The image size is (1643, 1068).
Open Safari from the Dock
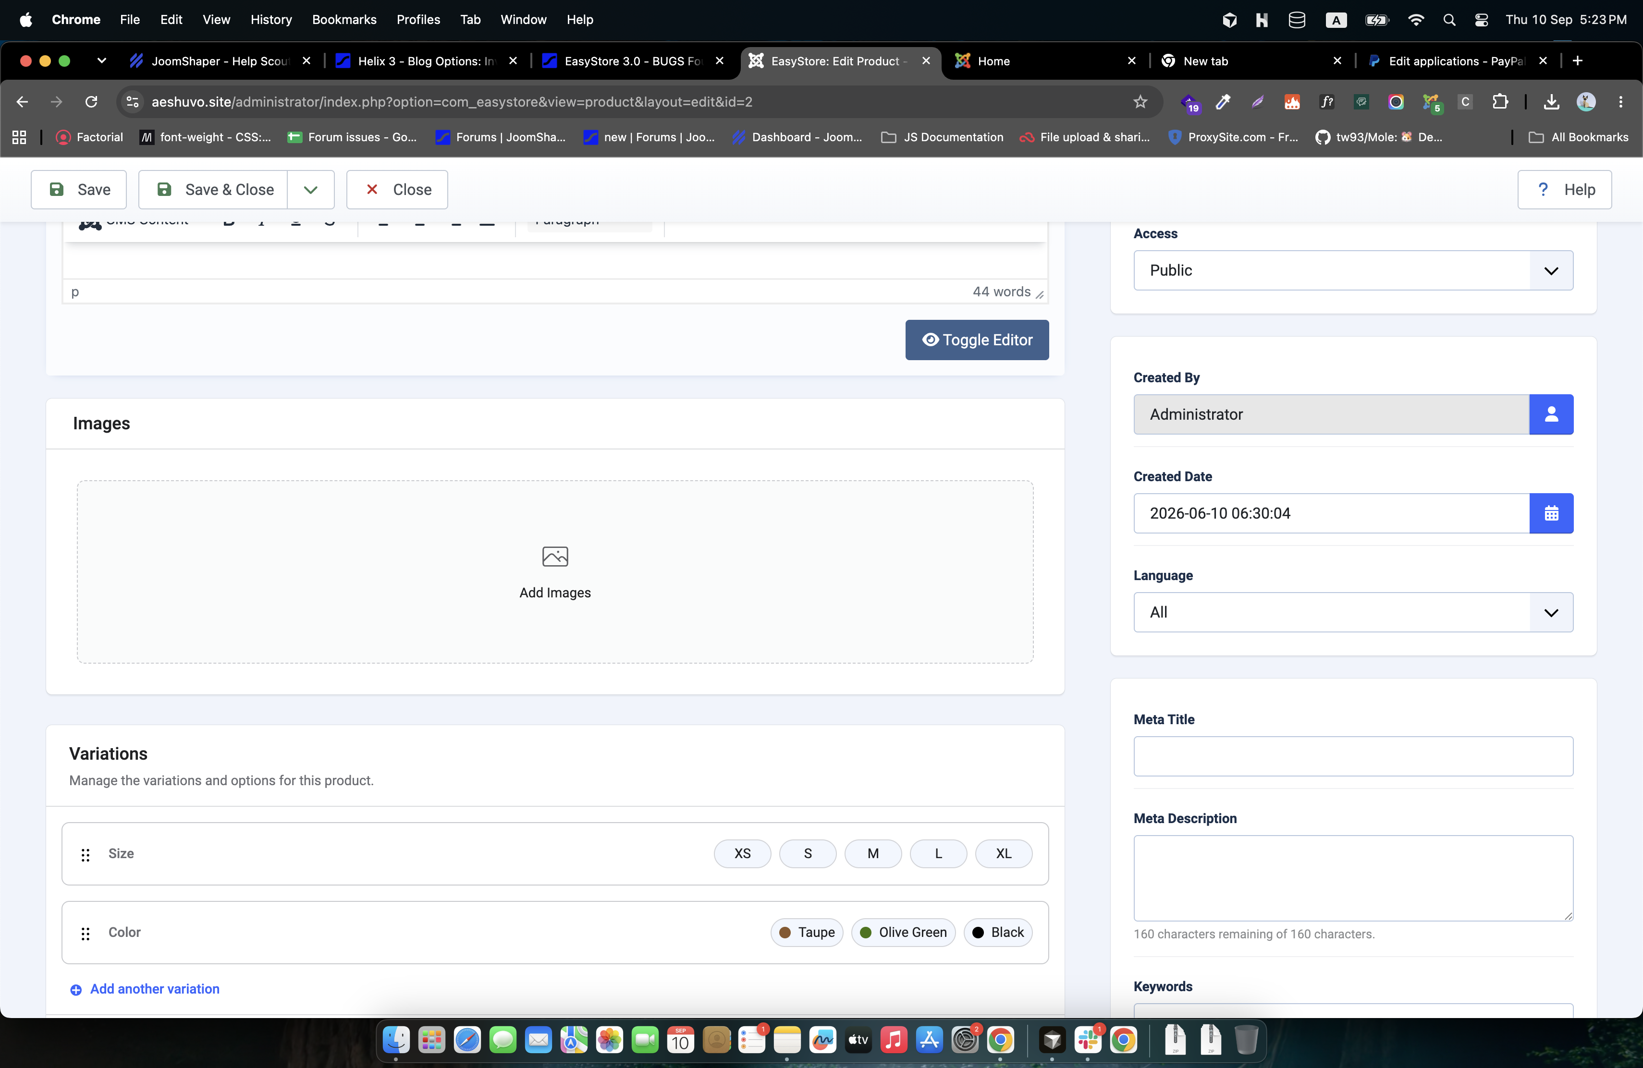(x=467, y=1040)
